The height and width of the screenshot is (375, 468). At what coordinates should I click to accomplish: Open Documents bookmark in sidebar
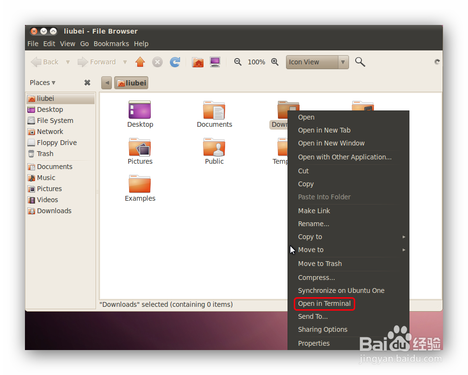60,167
